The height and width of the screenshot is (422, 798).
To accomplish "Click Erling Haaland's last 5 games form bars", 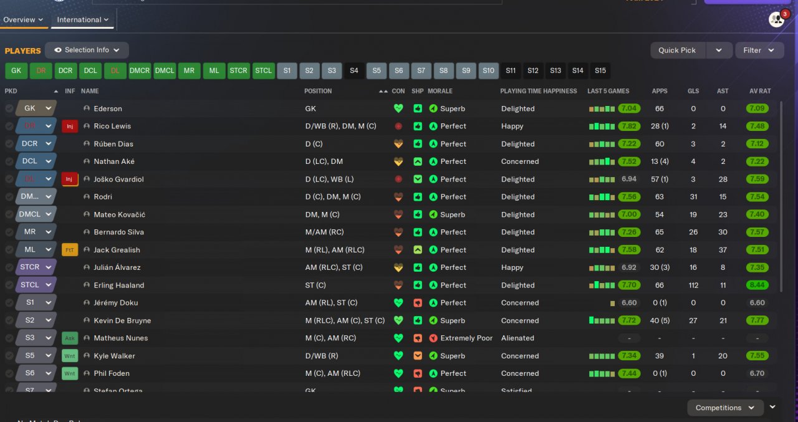I will tap(602, 285).
